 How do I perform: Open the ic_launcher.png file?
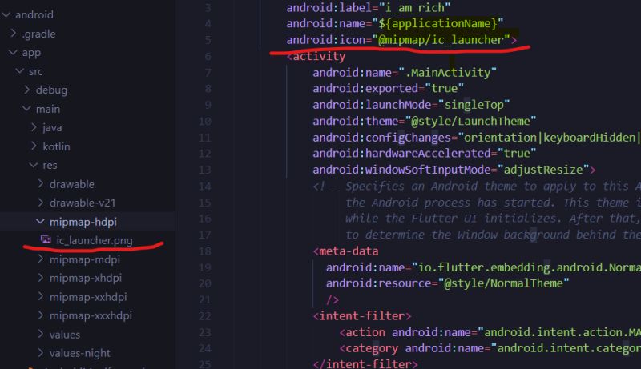coord(95,240)
